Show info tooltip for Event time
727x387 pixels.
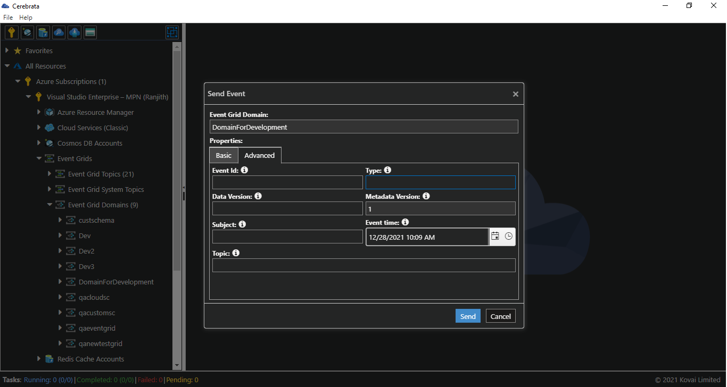[405, 222]
